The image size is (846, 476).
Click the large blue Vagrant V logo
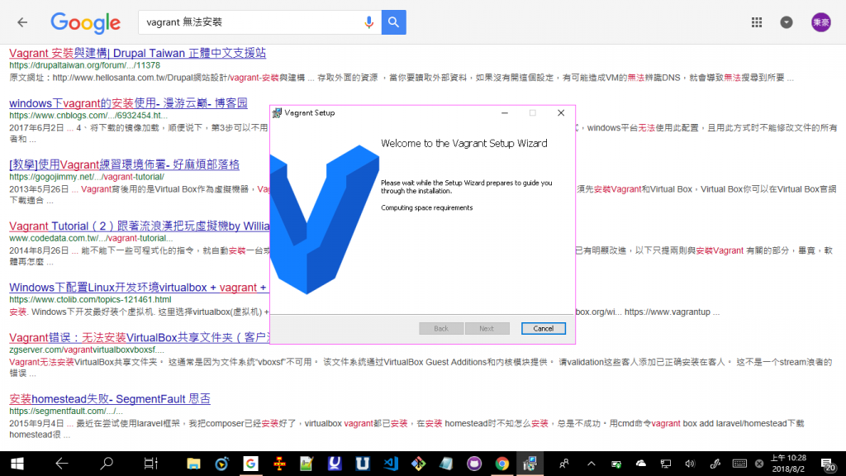[324, 219]
